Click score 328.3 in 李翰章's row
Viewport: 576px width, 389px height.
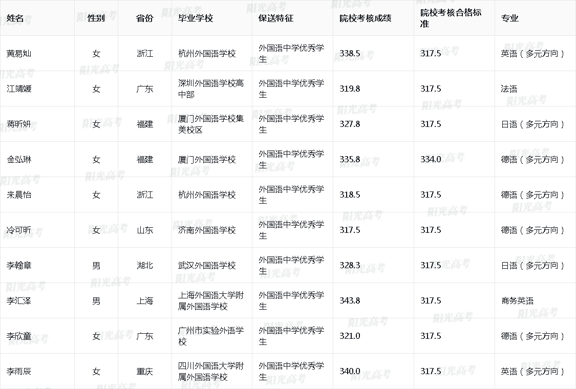(x=350, y=265)
